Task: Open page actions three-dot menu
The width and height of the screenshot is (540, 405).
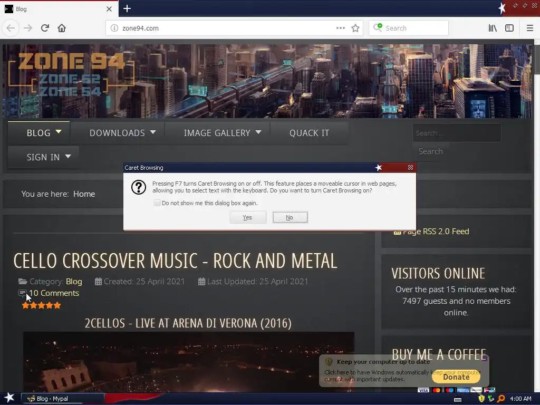Action: (x=340, y=28)
